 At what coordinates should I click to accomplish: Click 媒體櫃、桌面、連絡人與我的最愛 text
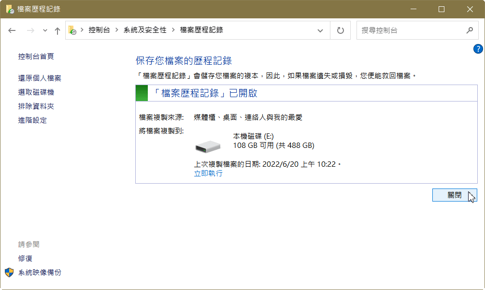[x=248, y=117]
